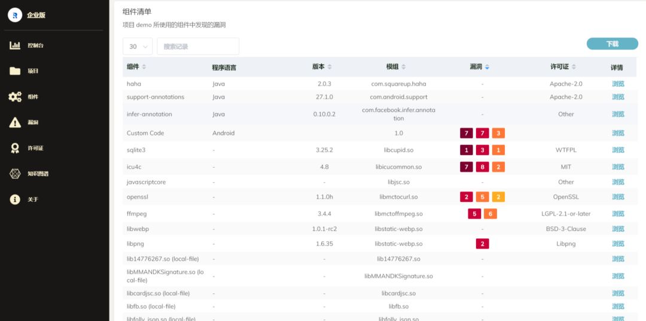Sort by 模组 column header arrows
This screenshot has width=646, height=321.
[404, 67]
